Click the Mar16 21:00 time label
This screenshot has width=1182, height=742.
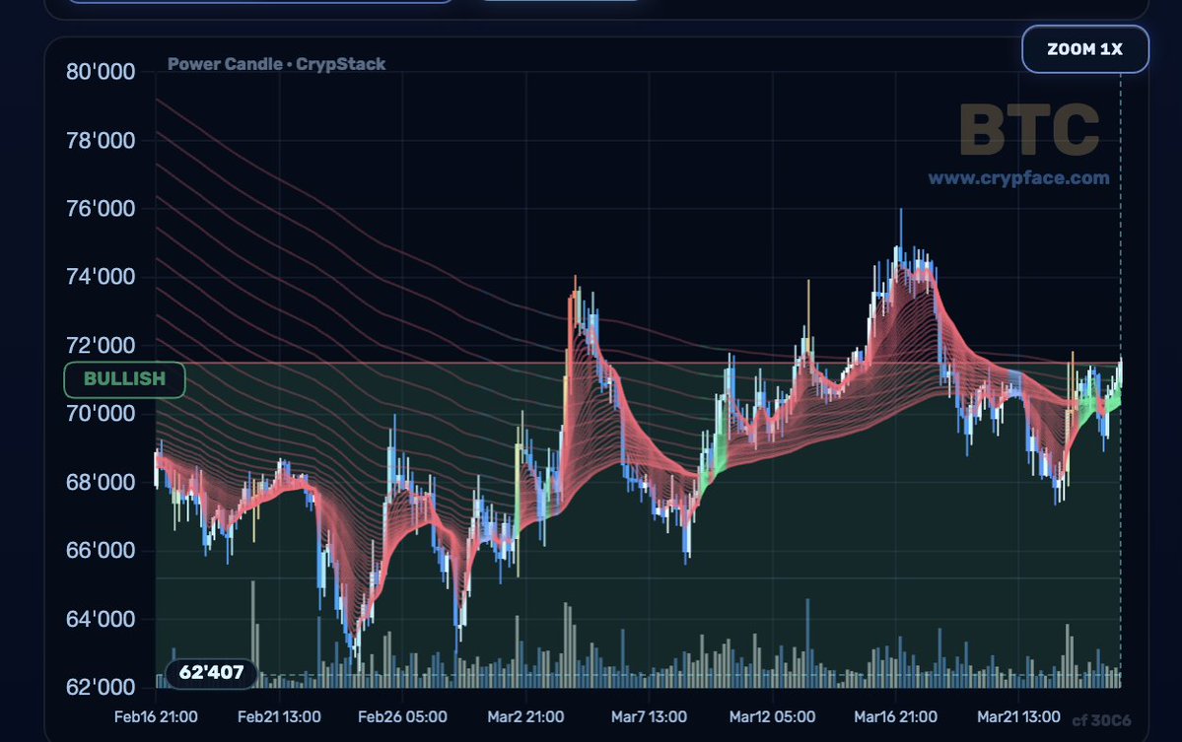coord(895,716)
